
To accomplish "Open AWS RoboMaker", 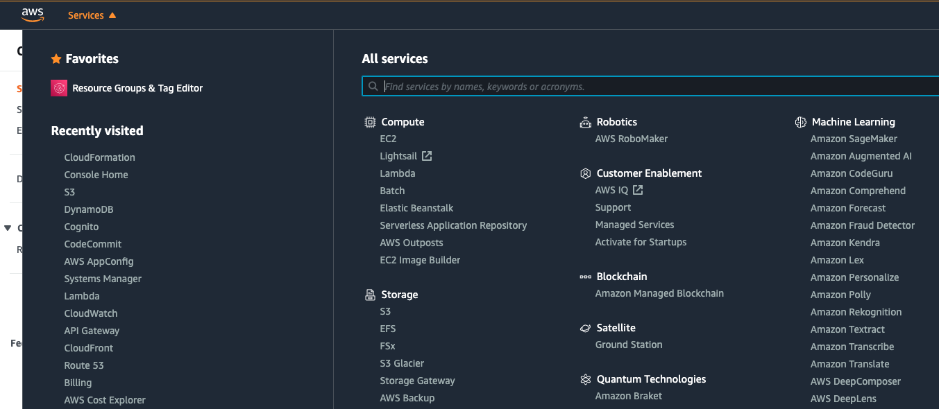I will pos(632,139).
